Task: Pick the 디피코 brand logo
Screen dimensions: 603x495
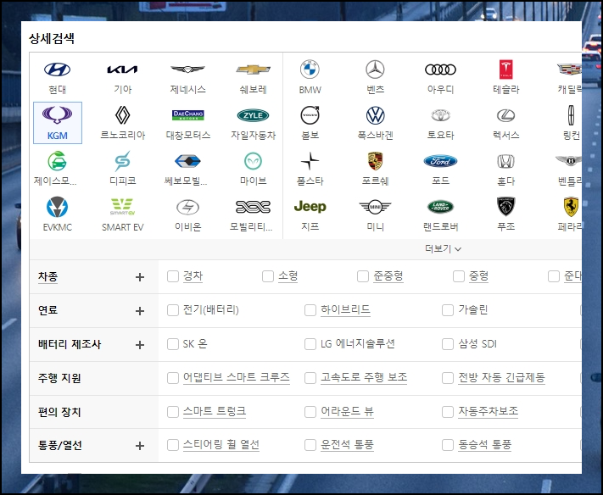Action: (122, 161)
